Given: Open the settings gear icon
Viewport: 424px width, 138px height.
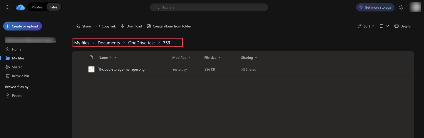Looking at the screenshot, I should (x=401, y=7).
